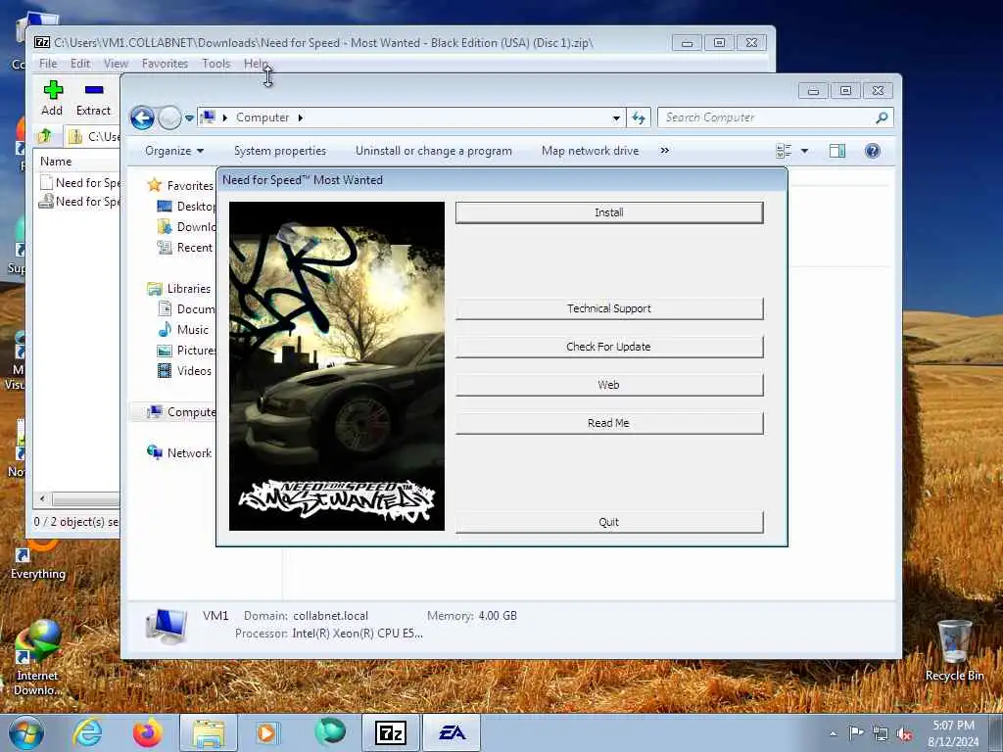Click Map network drive

coord(590,151)
